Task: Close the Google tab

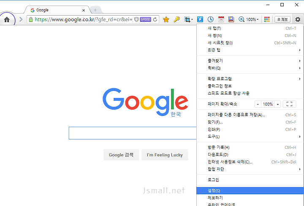Action: (x=84, y=10)
